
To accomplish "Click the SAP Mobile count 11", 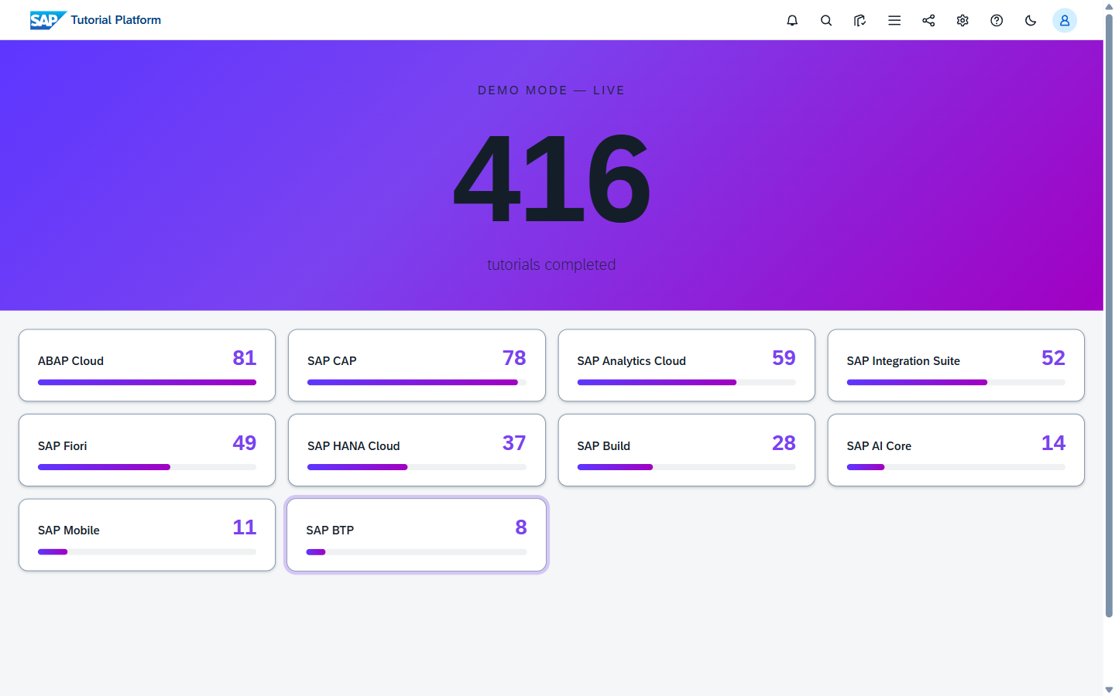I will [x=245, y=527].
